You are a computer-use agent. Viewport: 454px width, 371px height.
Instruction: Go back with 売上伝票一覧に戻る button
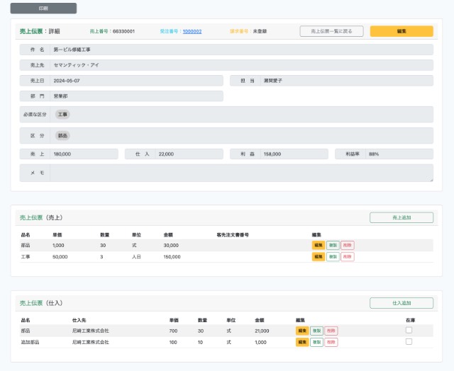tap(331, 31)
